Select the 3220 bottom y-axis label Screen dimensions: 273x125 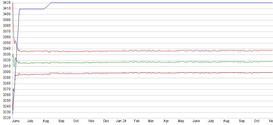click(x=5, y=118)
